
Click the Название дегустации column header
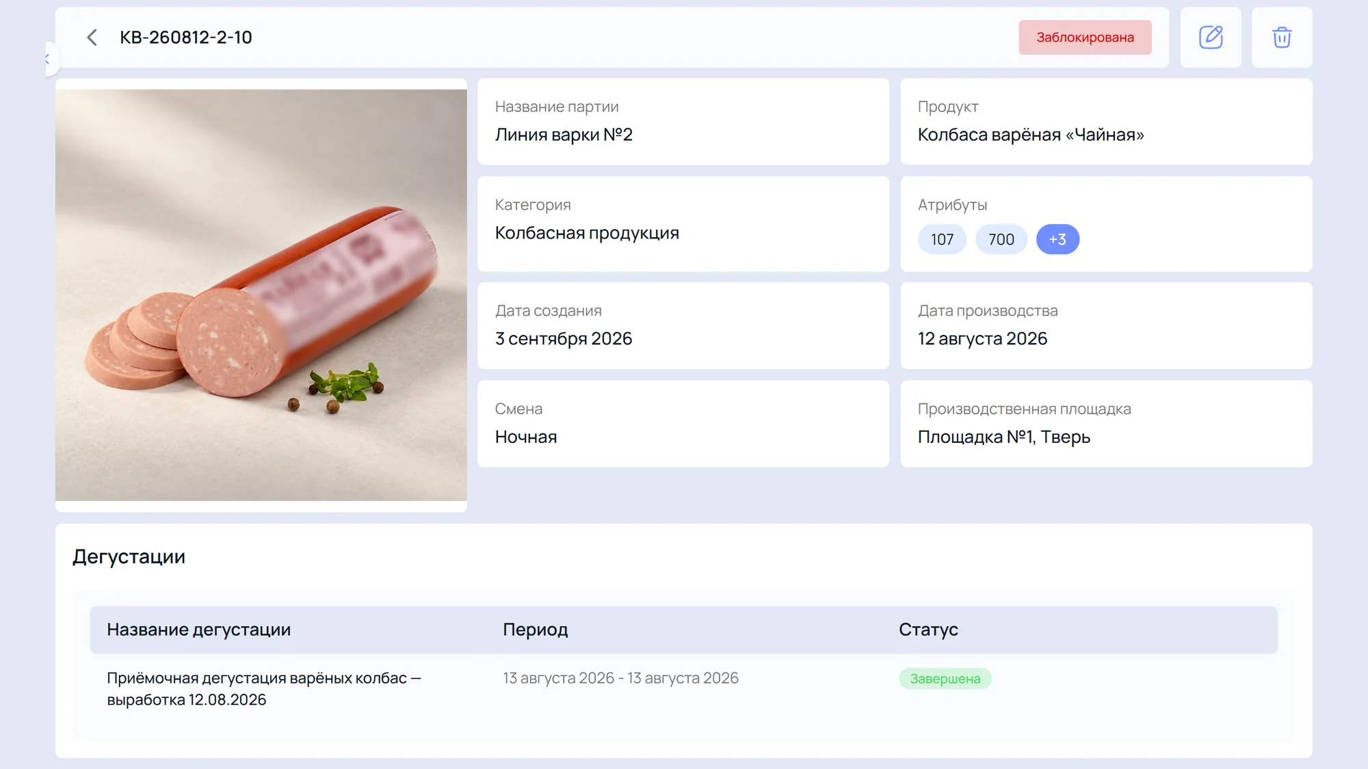(199, 630)
